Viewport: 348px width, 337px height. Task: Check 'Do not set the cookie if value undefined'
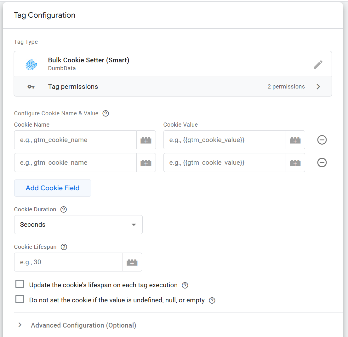[20, 300]
